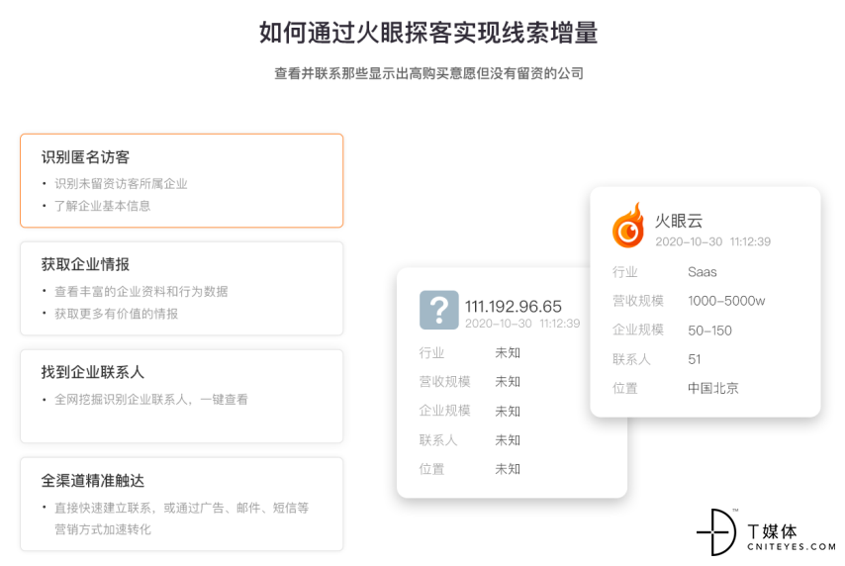Click the IP address 111.192.96.65
Viewport: 845px width, 566px height.
pyautogui.click(x=513, y=306)
